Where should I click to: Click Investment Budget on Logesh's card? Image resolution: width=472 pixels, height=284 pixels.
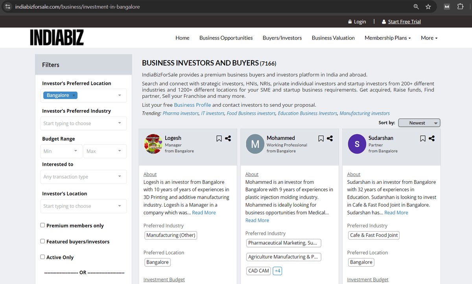[164, 280]
